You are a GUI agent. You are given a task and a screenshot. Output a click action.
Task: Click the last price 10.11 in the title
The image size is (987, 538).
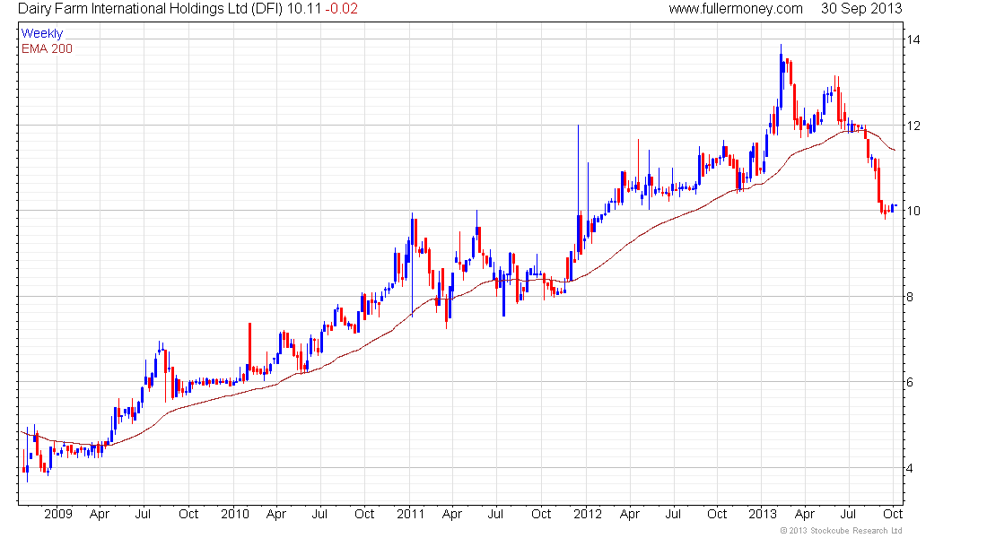(303, 9)
